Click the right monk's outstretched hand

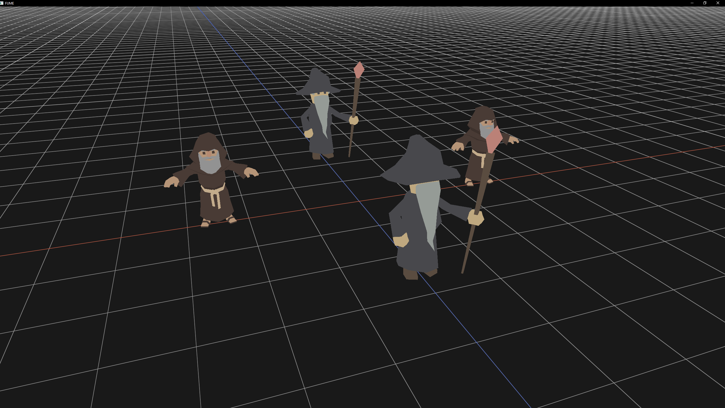point(457,146)
